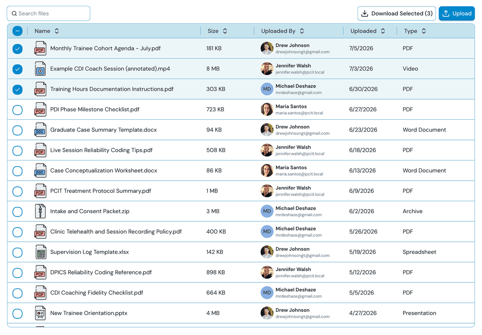The height and width of the screenshot is (335, 482).
Task: Select the PDI Phase Milestone Checklist.pdf checkbox
Action: pyautogui.click(x=18, y=110)
